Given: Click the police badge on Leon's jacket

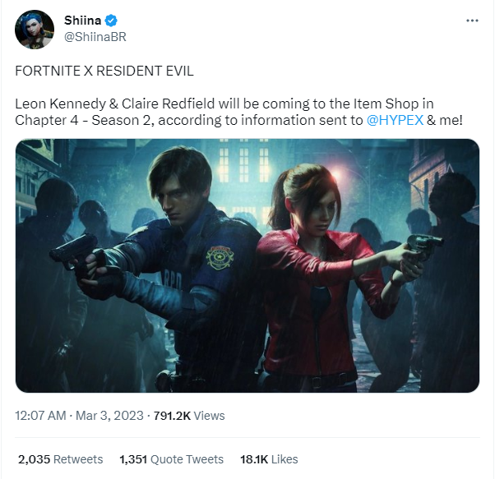Looking at the screenshot, I should [x=220, y=259].
